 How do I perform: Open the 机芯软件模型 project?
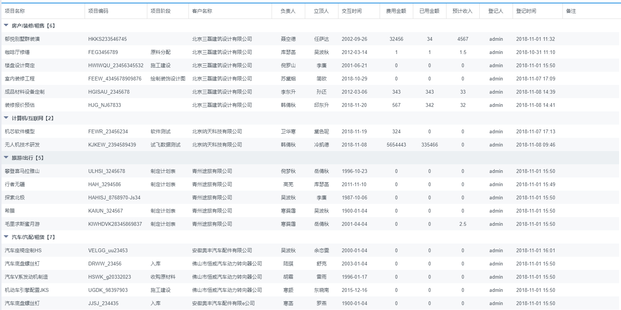(20, 131)
